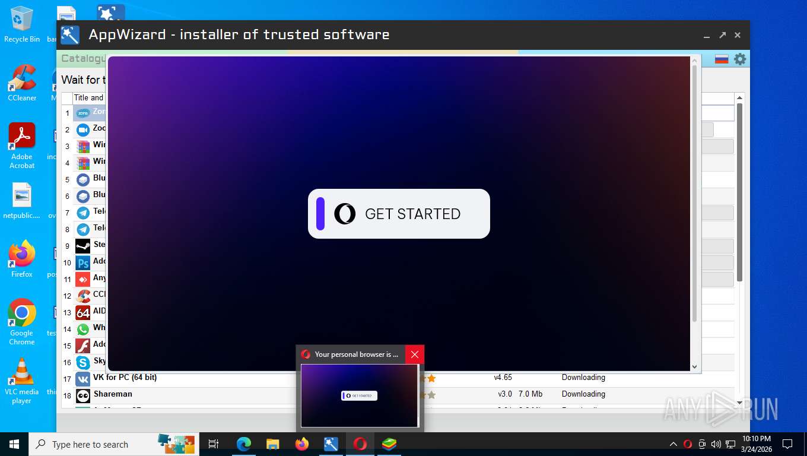Click the Telegram icon in row 7
This screenshot has height=456, width=807.
click(83, 213)
